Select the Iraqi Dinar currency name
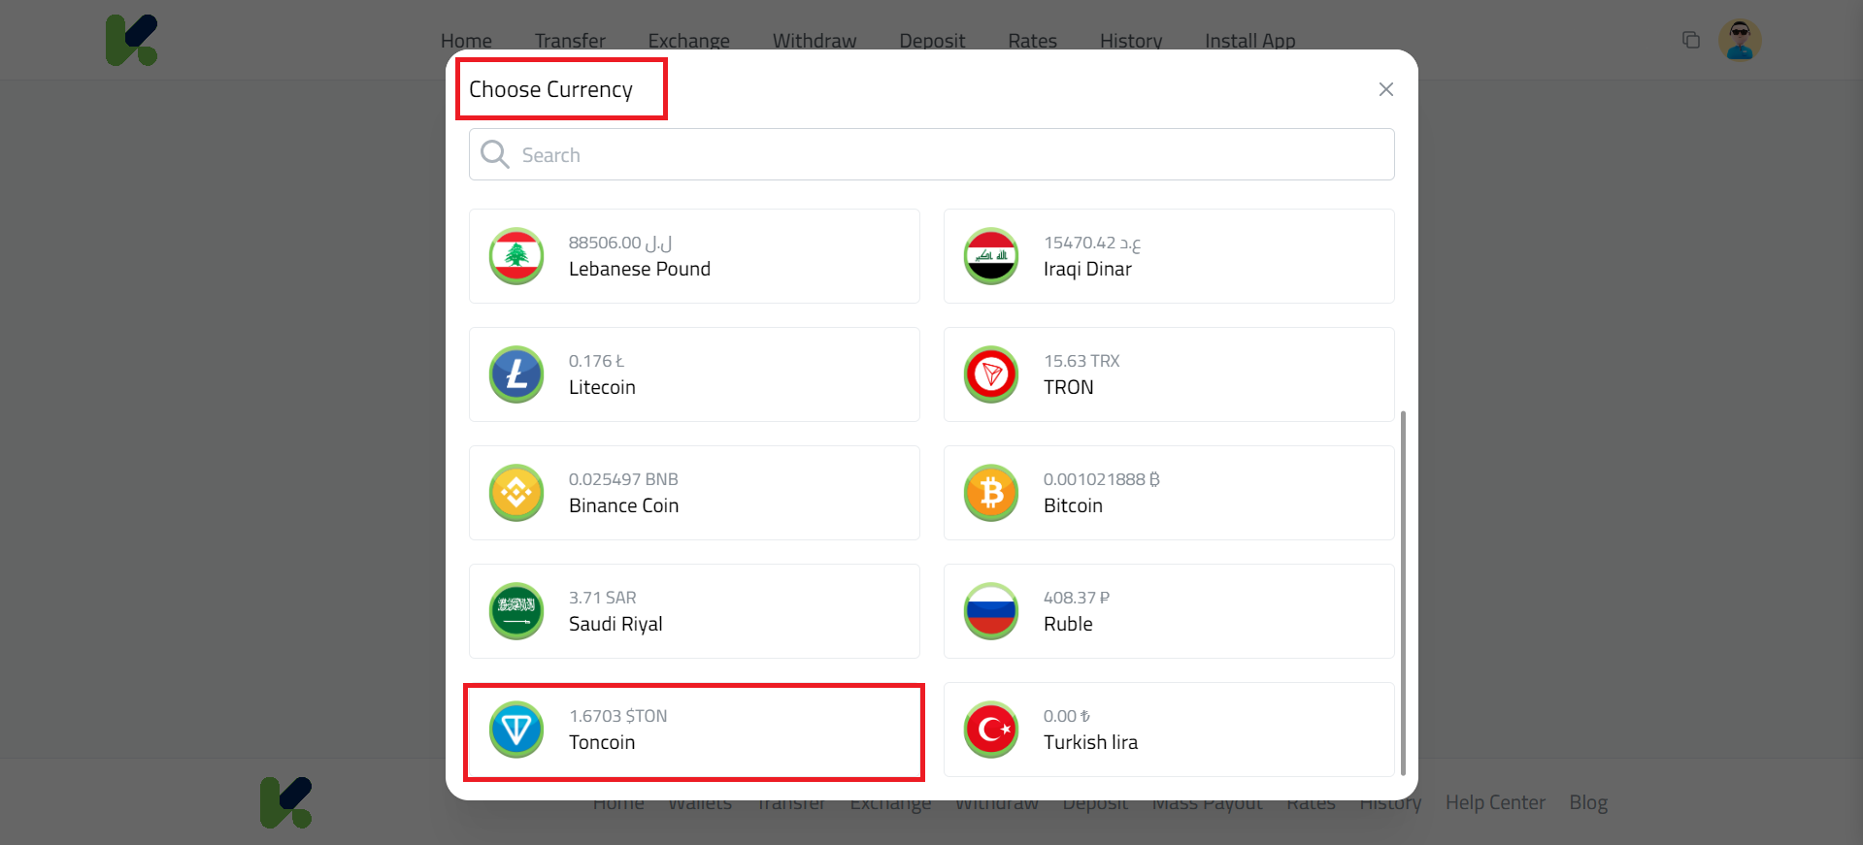The height and width of the screenshot is (845, 1863). click(1087, 269)
